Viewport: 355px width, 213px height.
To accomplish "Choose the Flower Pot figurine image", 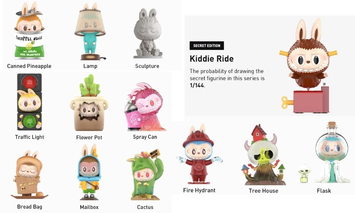I will tap(89, 103).
